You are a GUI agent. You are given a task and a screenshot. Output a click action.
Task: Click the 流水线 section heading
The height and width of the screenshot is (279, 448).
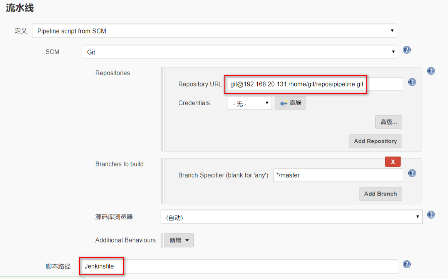coord(20,8)
